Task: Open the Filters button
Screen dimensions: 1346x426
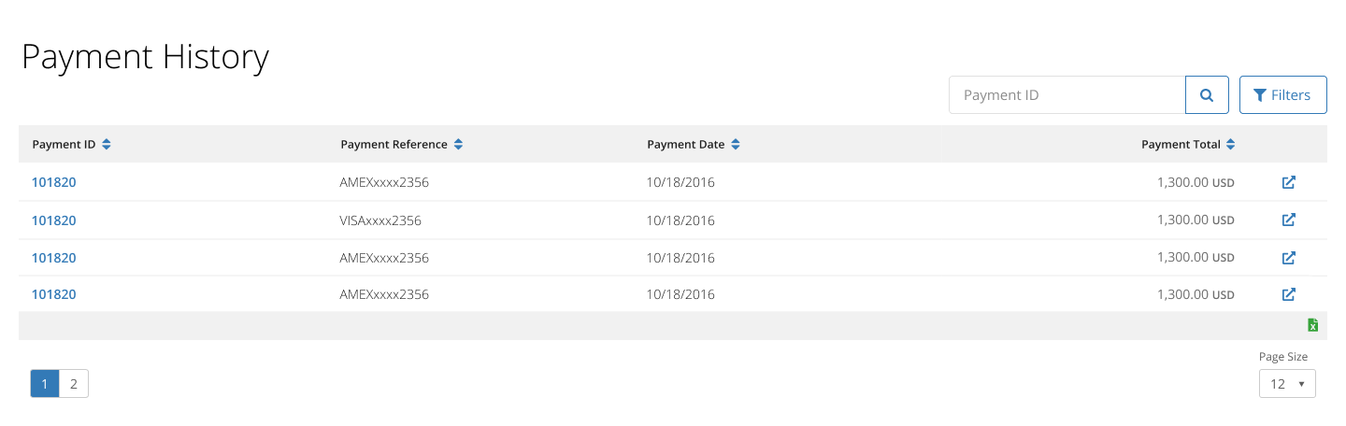Action: [x=1282, y=95]
